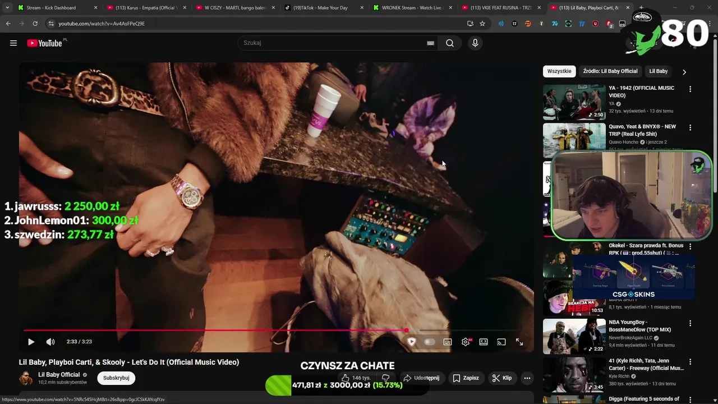The image size is (718, 404).
Task: Switch to the W CISZY - MARTI tab
Action: (x=234, y=8)
